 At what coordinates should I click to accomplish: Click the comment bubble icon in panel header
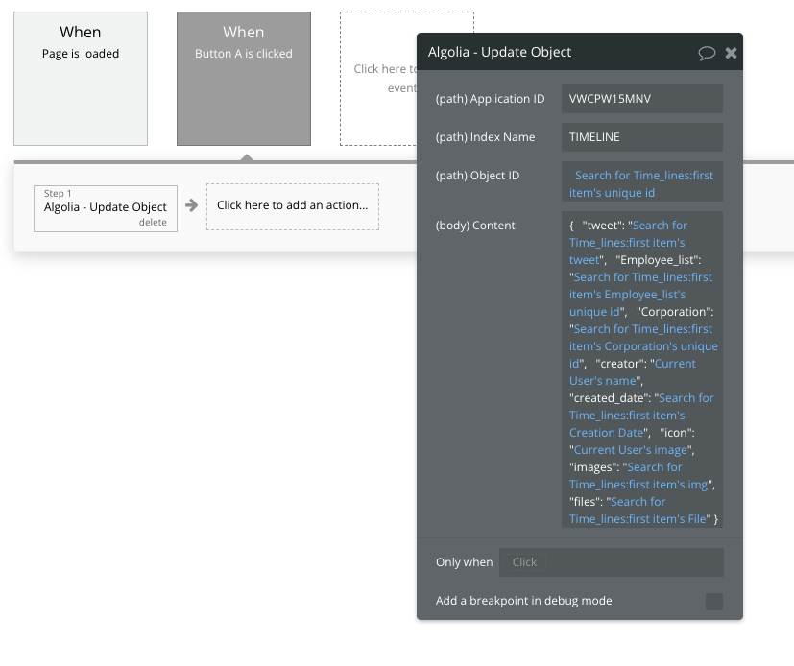point(707,53)
